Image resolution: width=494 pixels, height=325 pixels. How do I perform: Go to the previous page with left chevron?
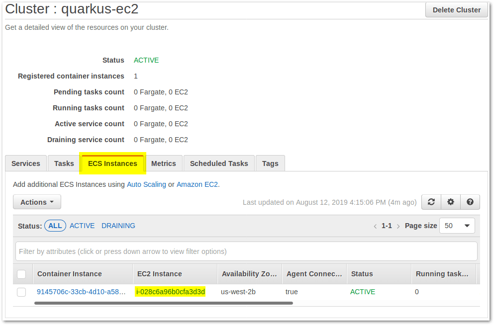pos(375,226)
